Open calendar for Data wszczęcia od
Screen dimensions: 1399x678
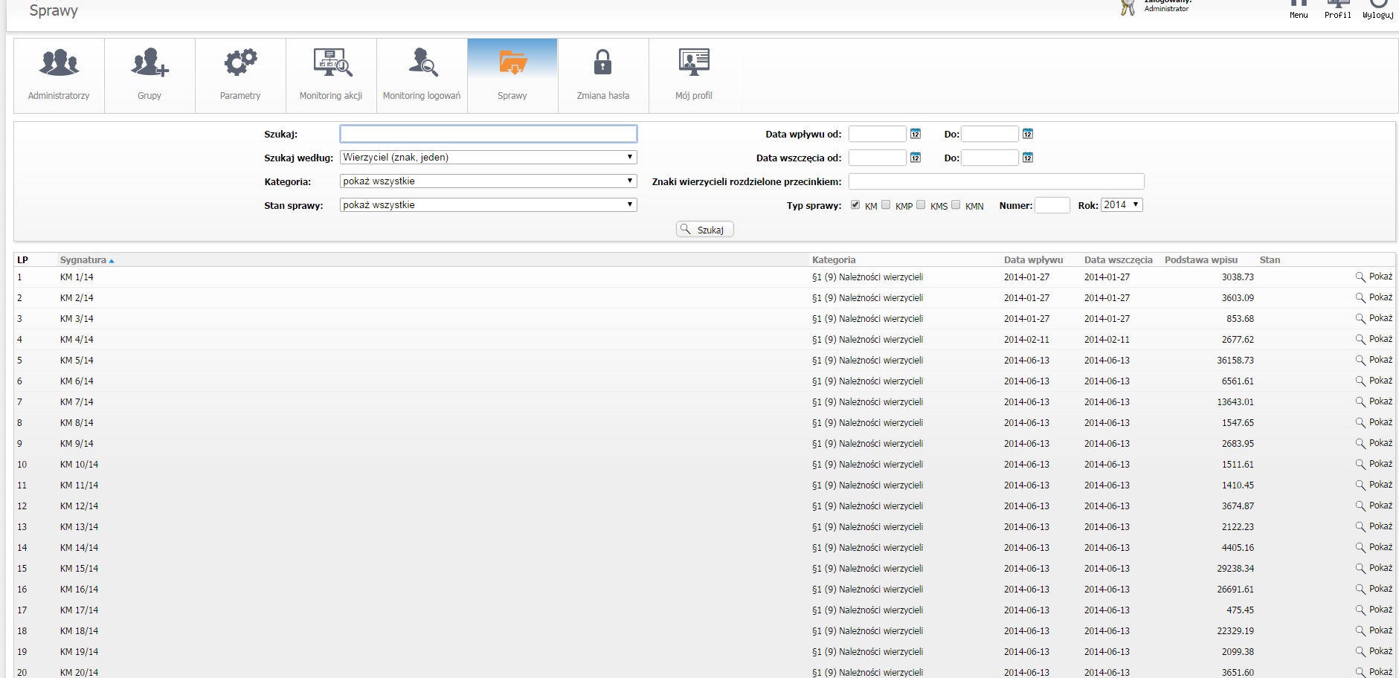pos(916,158)
